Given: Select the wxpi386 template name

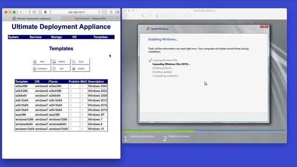Looking at the screenshot, I should click(20, 115).
